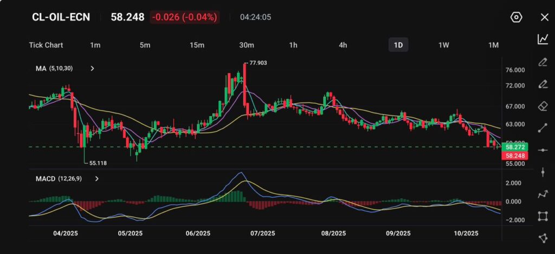
Task: Open chart settings hexagon icon
Action: pyautogui.click(x=516, y=17)
